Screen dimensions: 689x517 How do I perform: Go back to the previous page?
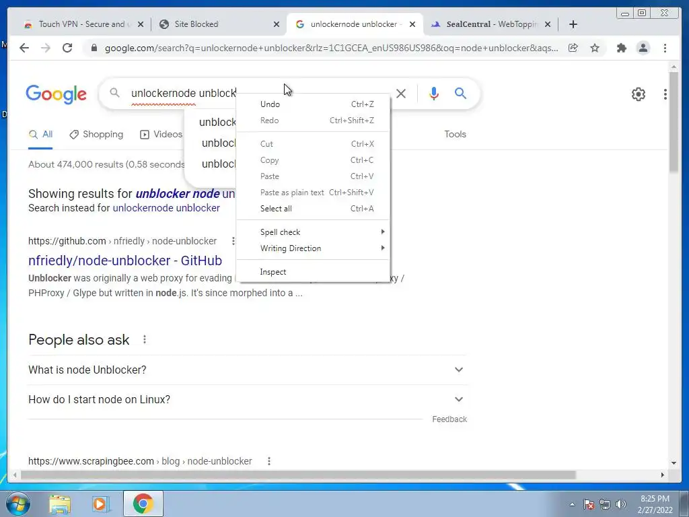(x=24, y=48)
